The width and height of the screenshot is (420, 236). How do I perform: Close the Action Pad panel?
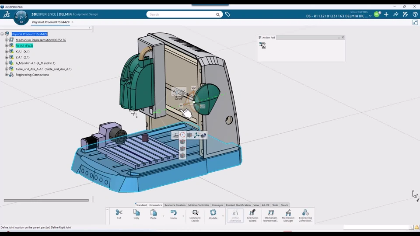coord(343,38)
